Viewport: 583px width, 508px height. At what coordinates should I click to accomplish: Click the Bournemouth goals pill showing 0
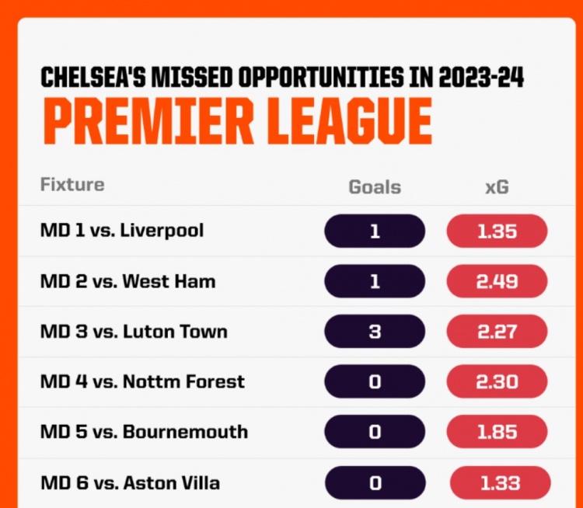pos(375,432)
